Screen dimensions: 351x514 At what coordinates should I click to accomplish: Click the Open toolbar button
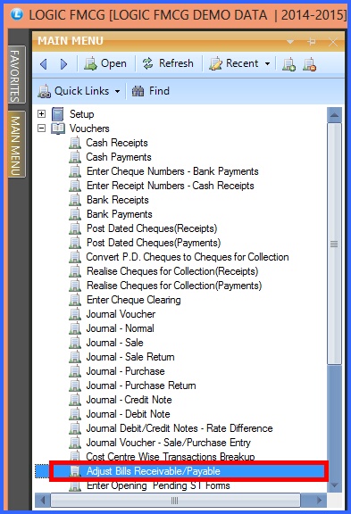105,63
